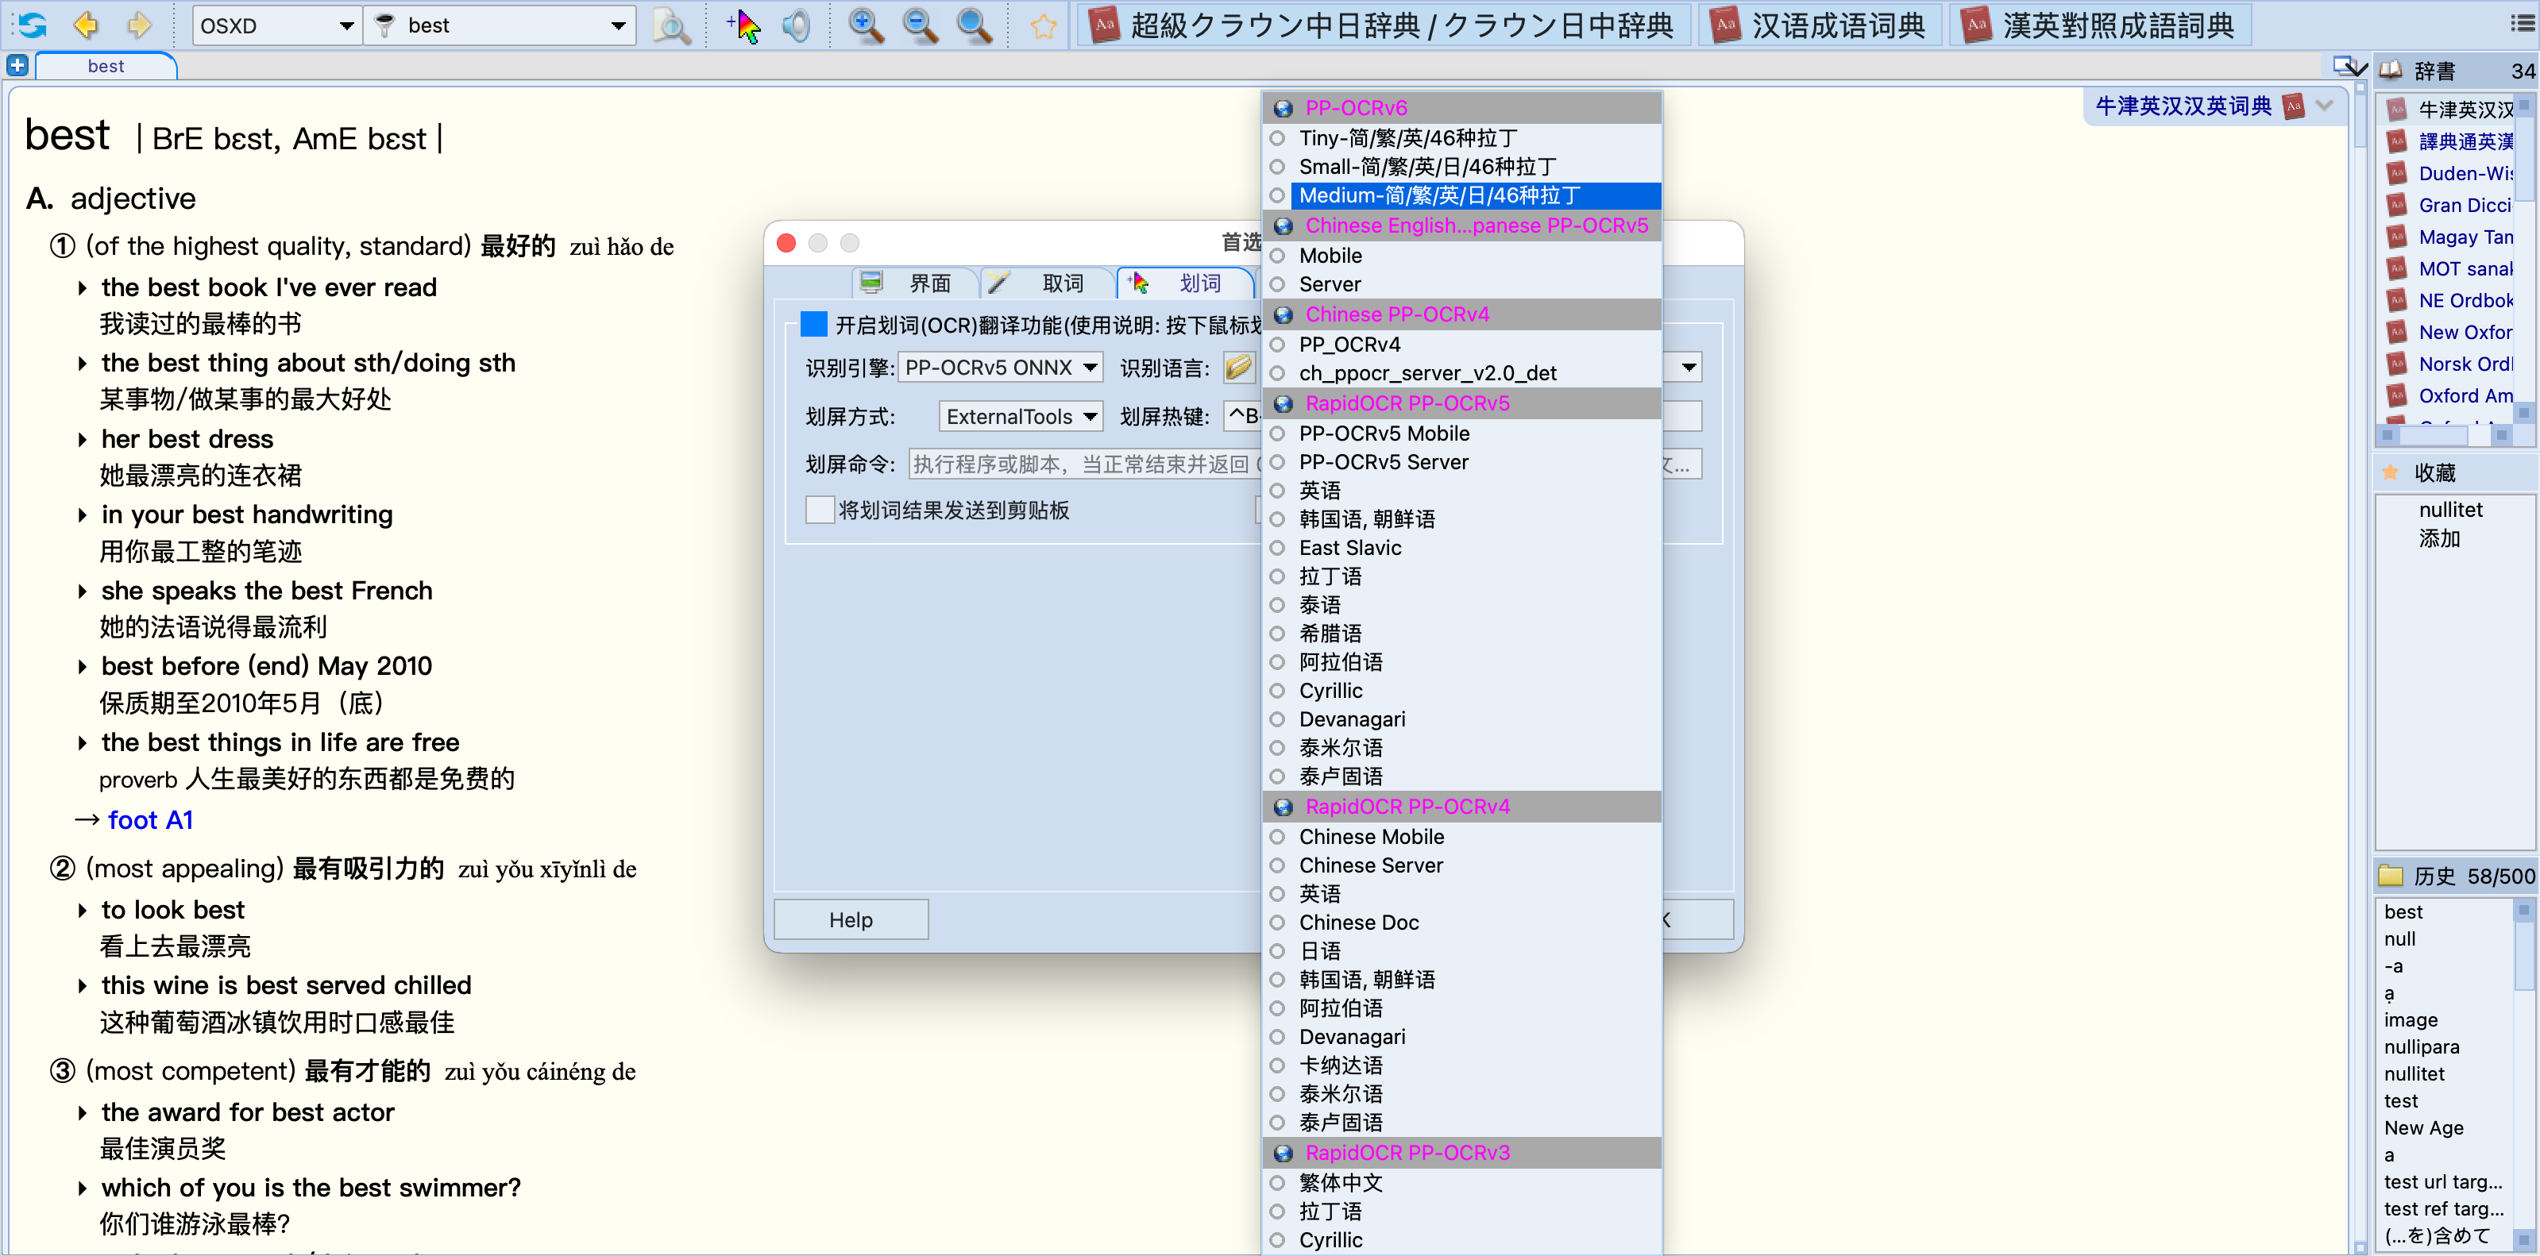This screenshot has width=2540, height=1256.
Task: Add to favorites with the star icon
Action: pyautogui.click(x=1043, y=25)
